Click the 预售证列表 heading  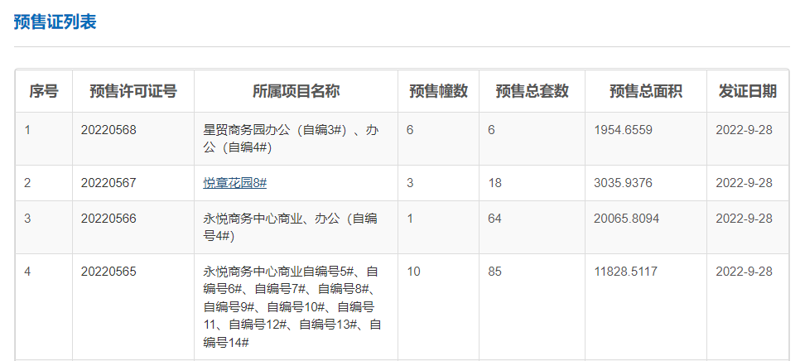(55, 22)
